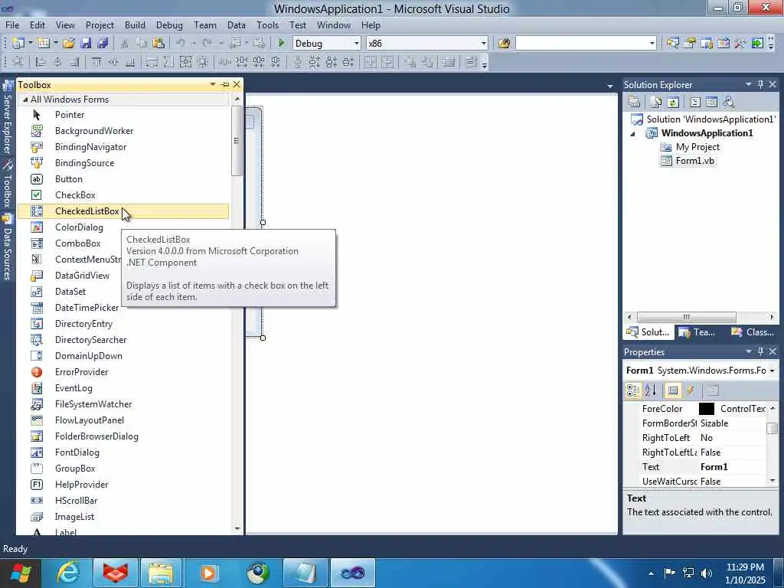This screenshot has height=588, width=784.
Task: Click the Add New Item toolbar icon
Action: pyautogui.click(x=44, y=44)
